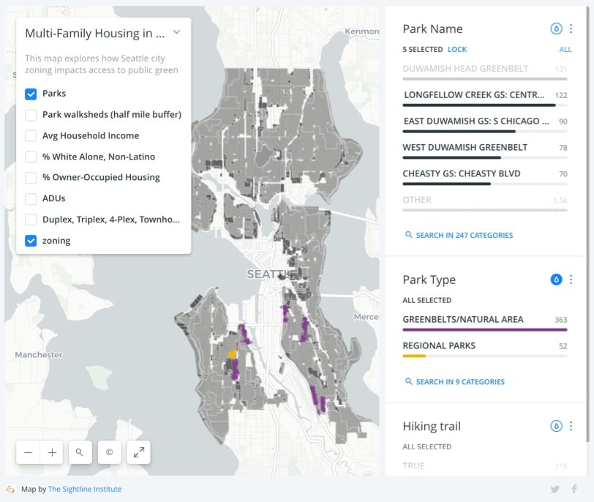Enable the Avg Household Income layer

31,135
